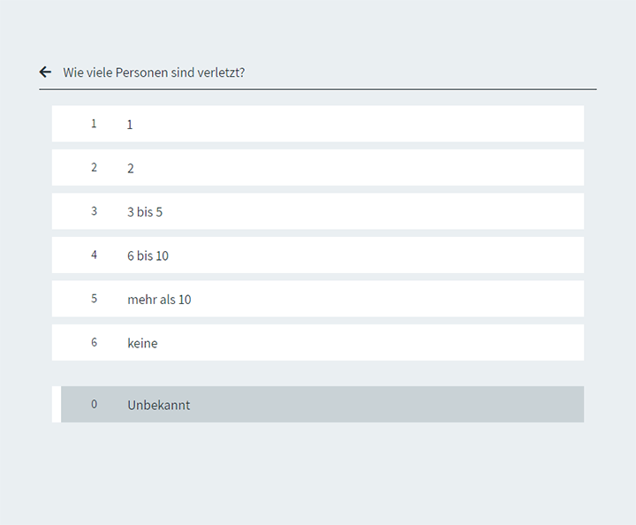The height and width of the screenshot is (525, 636).
Task: Click shortcut number 6 beside 'keine'
Action: tap(95, 343)
